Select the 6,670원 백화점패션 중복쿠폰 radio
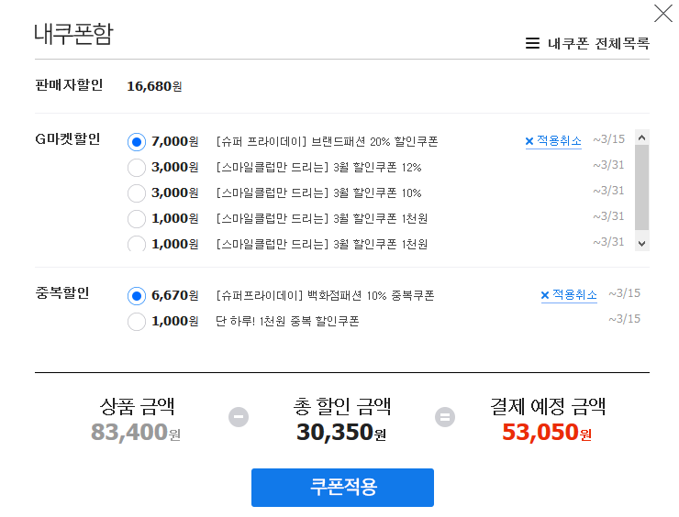This screenshot has width=679, height=517. click(x=137, y=296)
